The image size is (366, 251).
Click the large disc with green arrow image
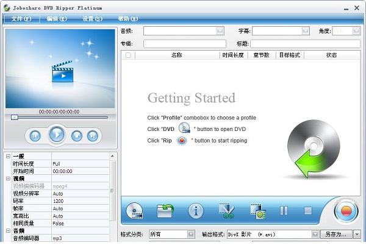pyautogui.click(x=314, y=149)
